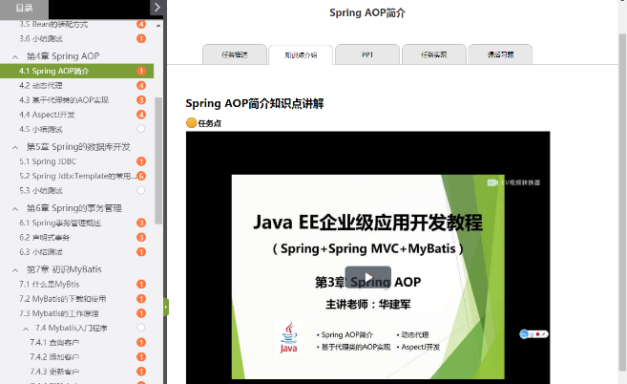The height and width of the screenshot is (384, 627).
Task: Collapse the 第4章 Spring AOP chapter
Action: click(x=15, y=57)
